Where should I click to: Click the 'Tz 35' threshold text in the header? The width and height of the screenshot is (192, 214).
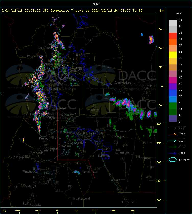click(138, 10)
